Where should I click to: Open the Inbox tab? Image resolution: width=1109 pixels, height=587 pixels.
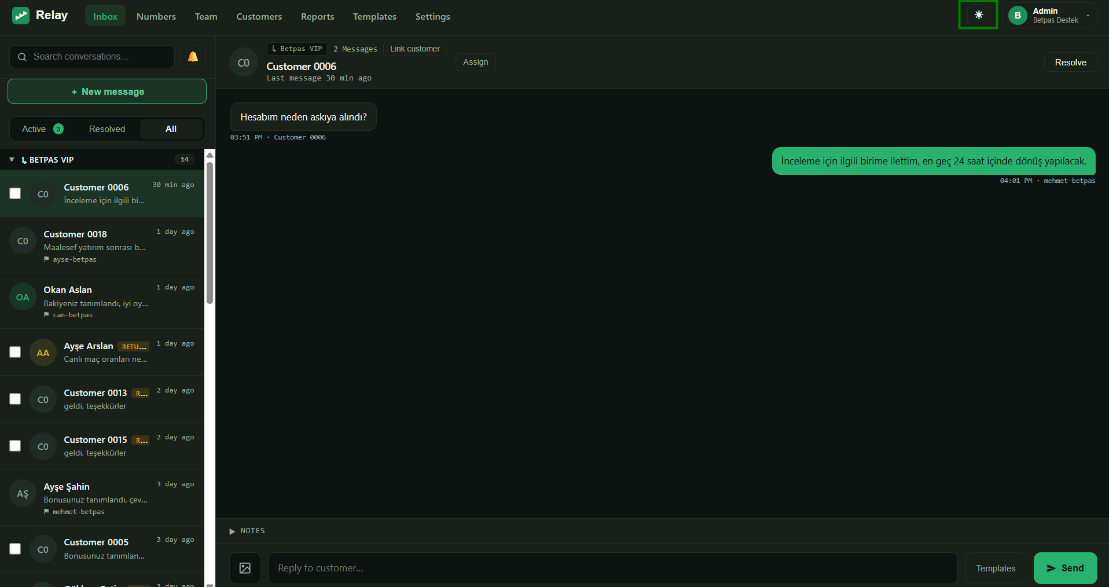tap(105, 17)
